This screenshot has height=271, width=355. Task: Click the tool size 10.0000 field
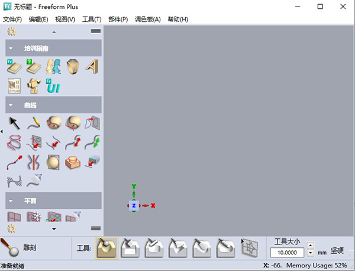click(x=287, y=253)
